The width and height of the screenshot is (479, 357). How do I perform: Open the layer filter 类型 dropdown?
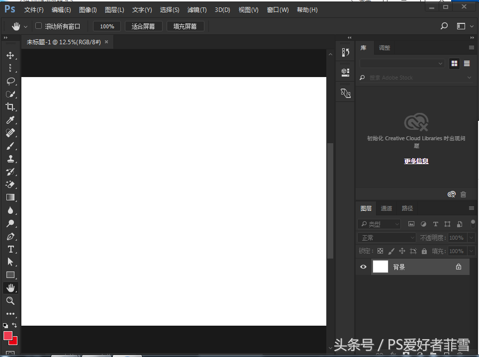[379, 224]
